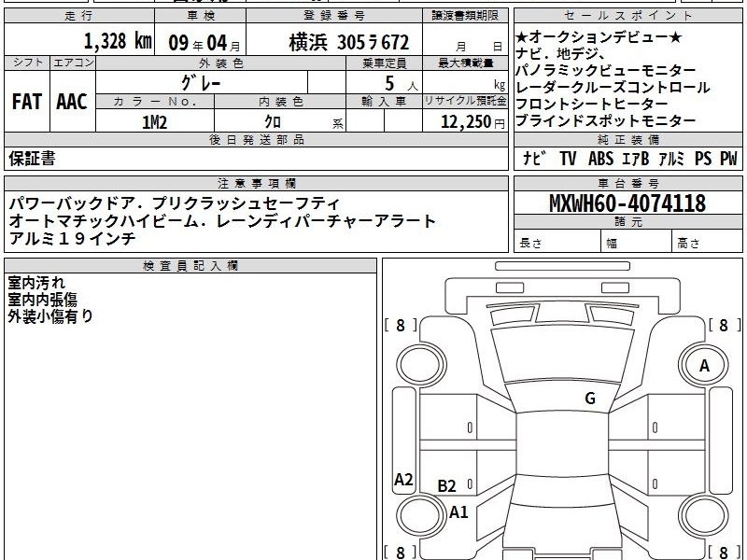Click the AAC air conditioner value
747x560 pixels.
click(x=72, y=102)
